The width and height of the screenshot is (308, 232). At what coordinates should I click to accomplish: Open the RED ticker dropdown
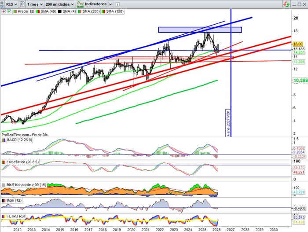pyautogui.click(x=11, y=4)
